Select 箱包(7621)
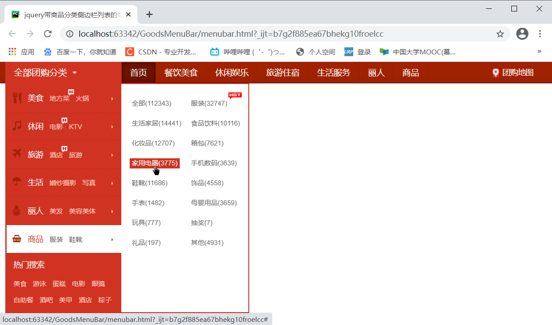This screenshot has height=325, width=552. [x=207, y=143]
